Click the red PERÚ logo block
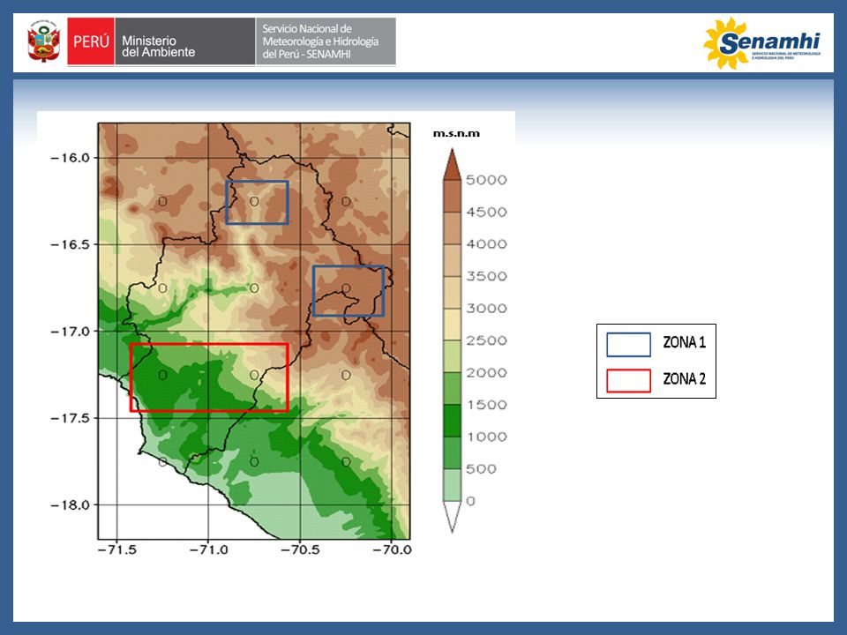 pos(91,41)
